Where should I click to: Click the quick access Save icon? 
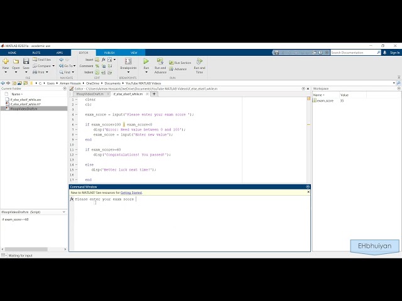tap(276, 53)
